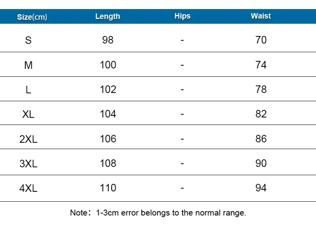This screenshot has width=316, height=225.
Task: Click the S size label
Action: pos(28,40)
